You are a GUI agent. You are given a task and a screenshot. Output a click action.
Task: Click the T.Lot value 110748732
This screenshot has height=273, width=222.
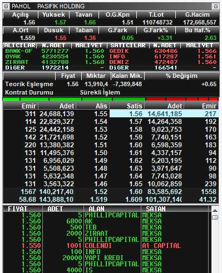[x=157, y=22]
